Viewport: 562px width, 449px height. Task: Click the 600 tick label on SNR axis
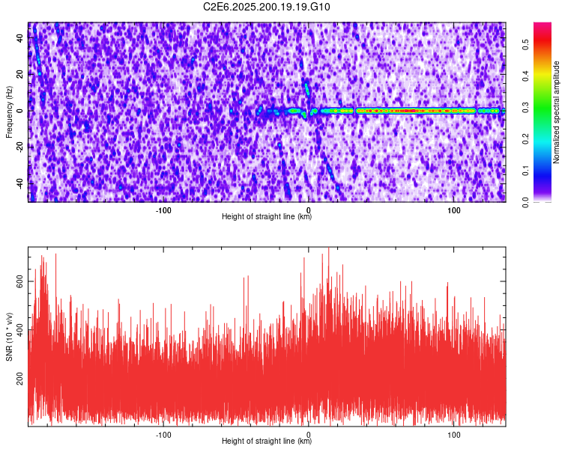pos(20,281)
